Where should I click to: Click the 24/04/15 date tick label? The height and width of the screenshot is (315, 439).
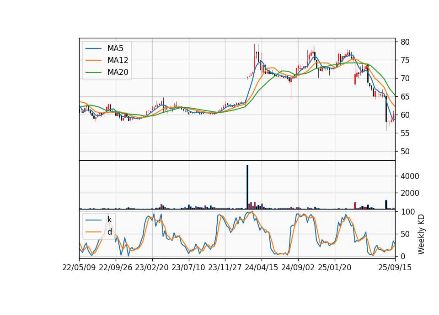coord(262,268)
